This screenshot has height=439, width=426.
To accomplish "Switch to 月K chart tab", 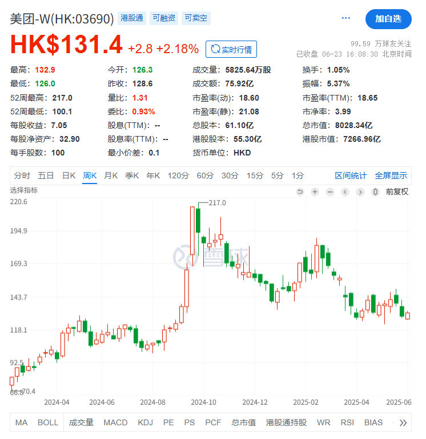I will coord(111,176).
